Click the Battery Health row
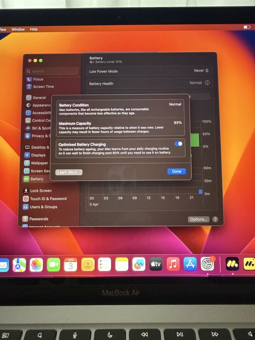 coord(150,83)
